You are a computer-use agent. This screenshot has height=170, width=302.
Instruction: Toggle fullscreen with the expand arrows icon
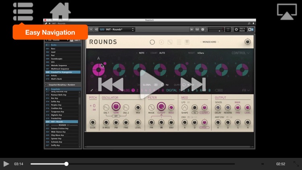pos(296,164)
